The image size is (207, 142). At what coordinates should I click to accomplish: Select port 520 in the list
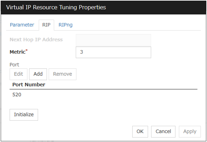click(x=17, y=95)
